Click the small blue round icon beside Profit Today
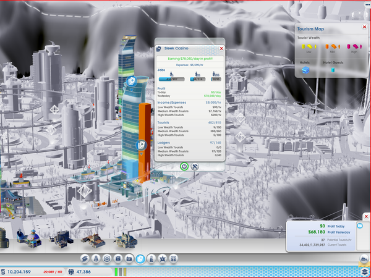The image size is (371, 278). pos(360,225)
